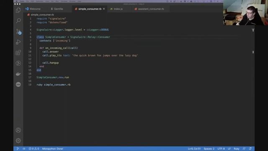Click the LF end-of-line setting
Viewport: 268px width, 151px height.
click(229, 148)
